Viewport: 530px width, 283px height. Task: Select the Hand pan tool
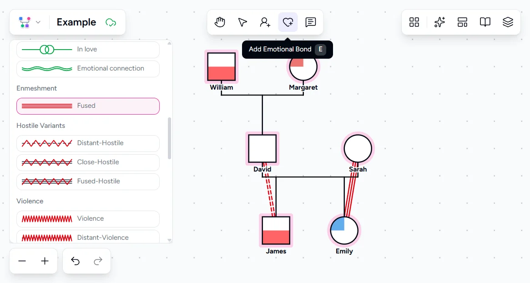click(220, 22)
